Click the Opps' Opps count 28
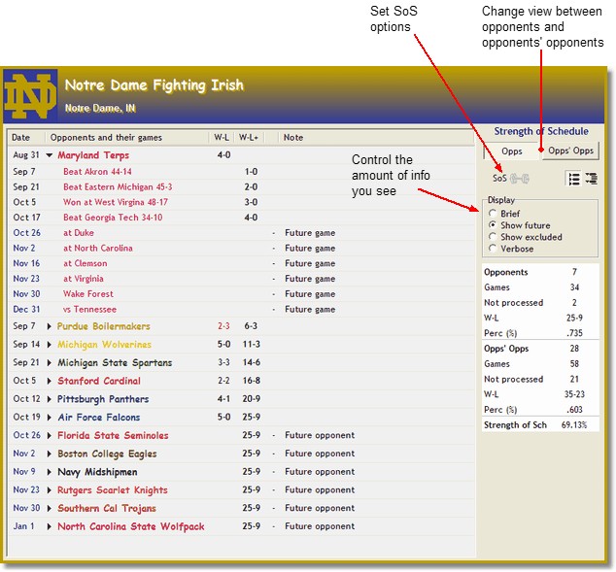 (574, 349)
